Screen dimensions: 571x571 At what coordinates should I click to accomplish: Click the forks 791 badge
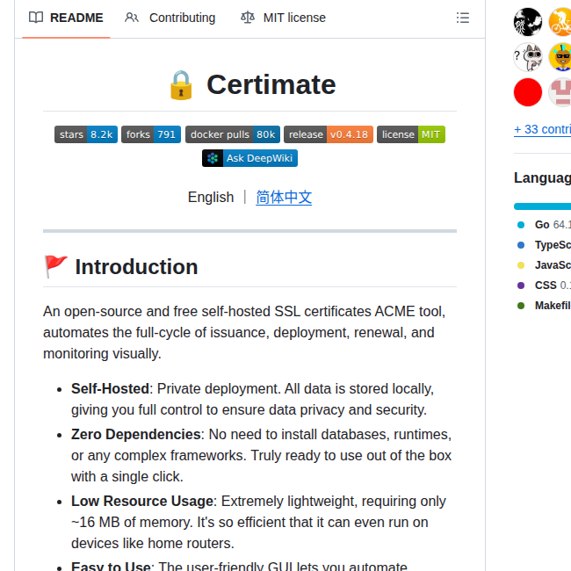151,134
